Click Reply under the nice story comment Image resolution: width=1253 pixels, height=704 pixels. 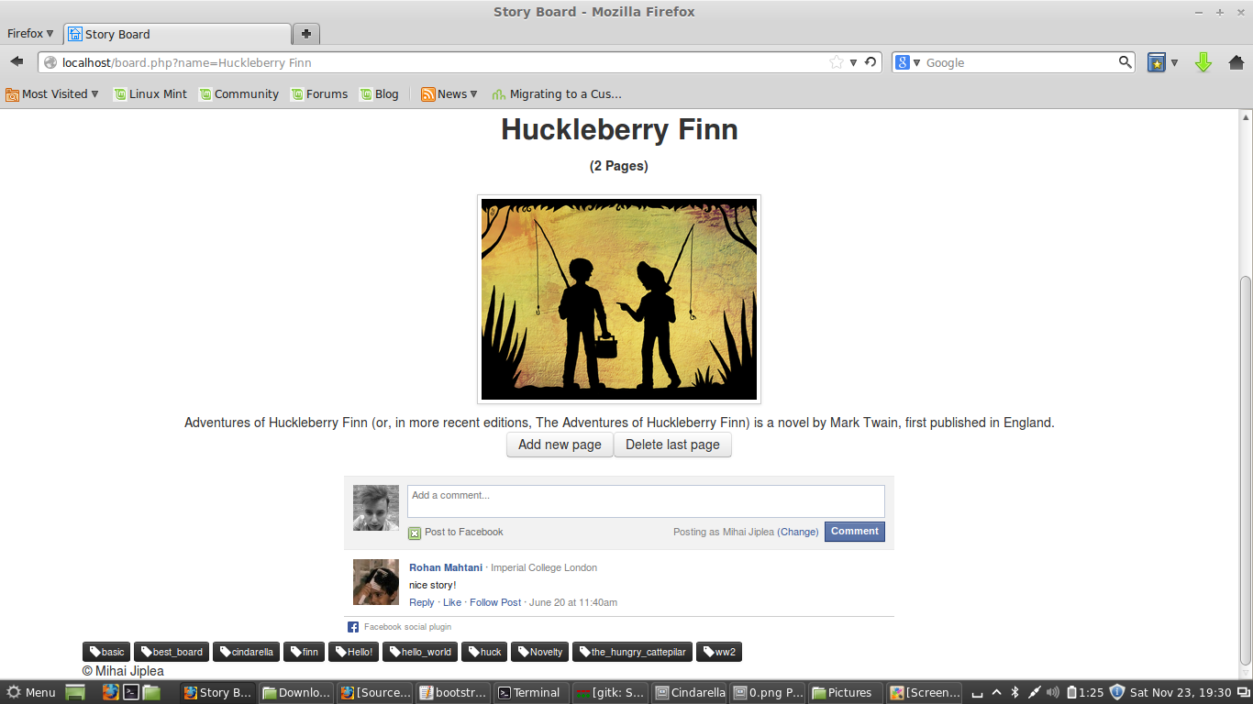click(422, 602)
